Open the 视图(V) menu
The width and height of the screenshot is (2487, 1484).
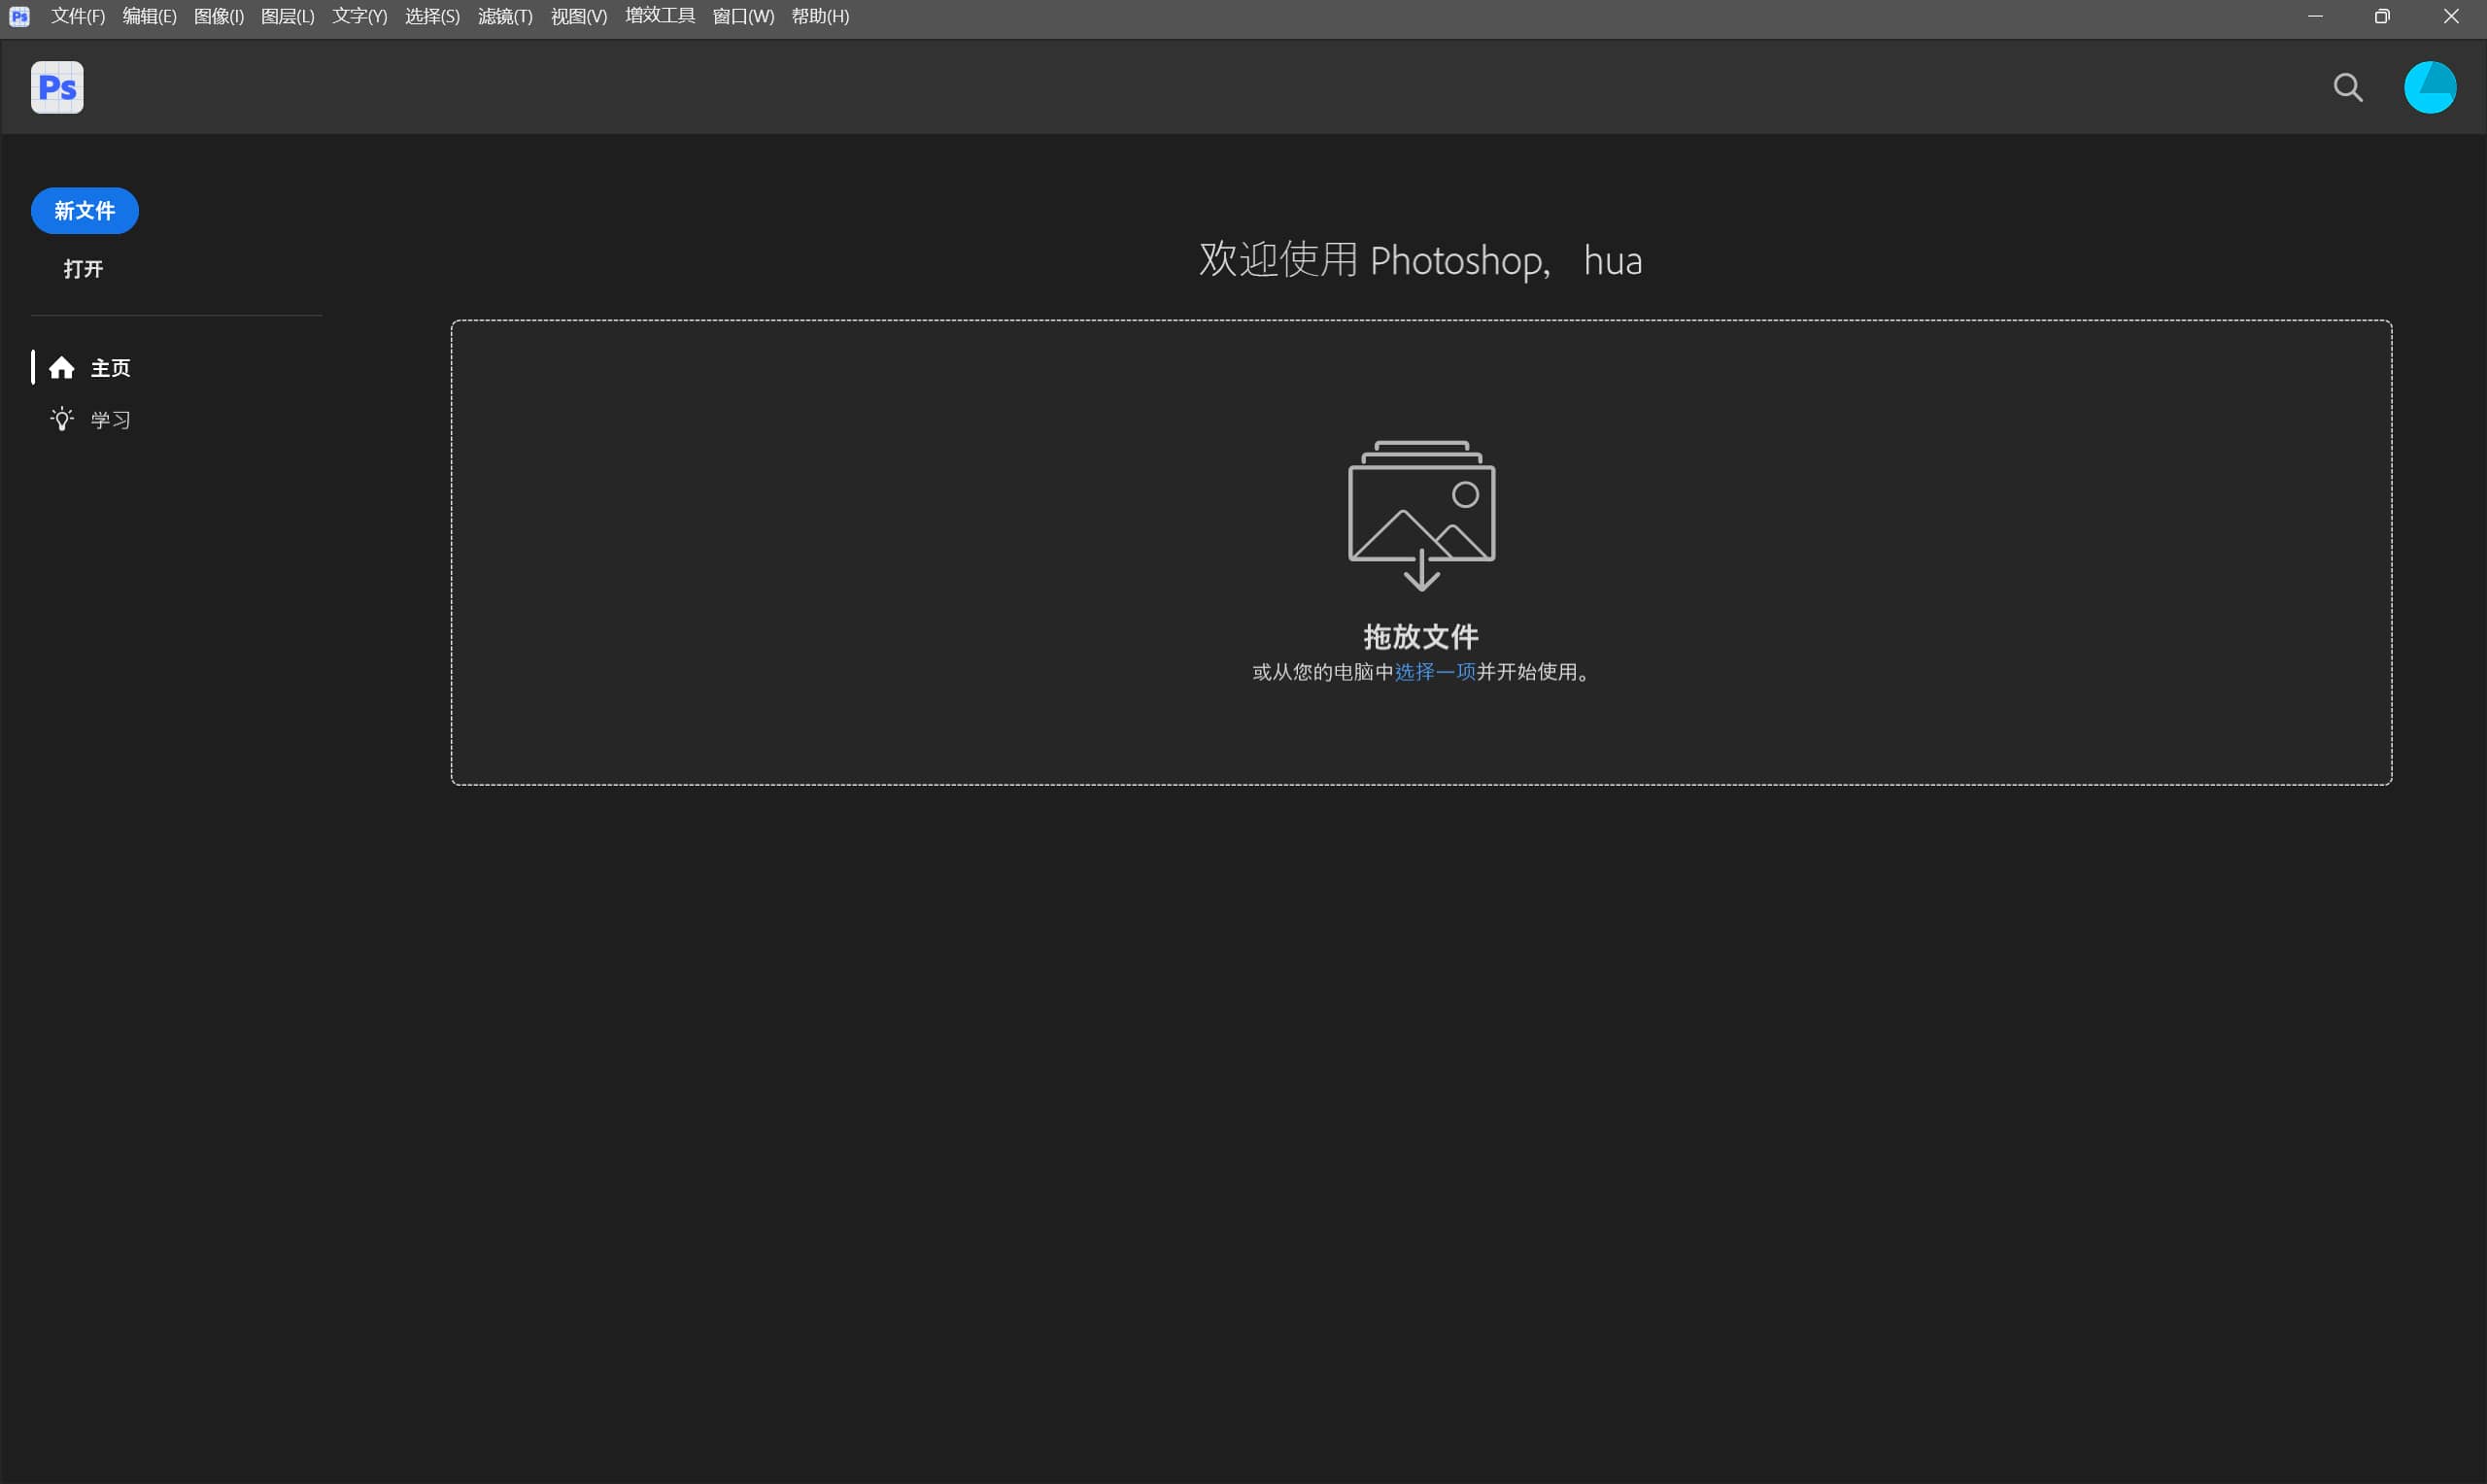(579, 16)
